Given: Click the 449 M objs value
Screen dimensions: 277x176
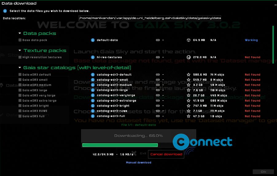Looking at the screenshot, I should tap(219, 95).
